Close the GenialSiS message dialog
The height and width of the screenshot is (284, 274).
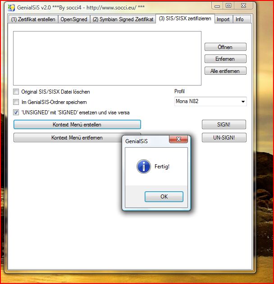point(178,139)
